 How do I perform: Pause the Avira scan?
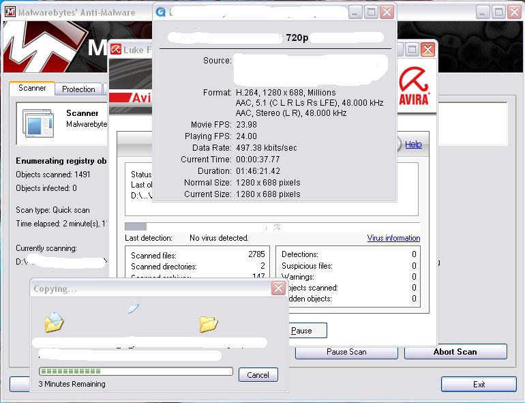[307, 330]
